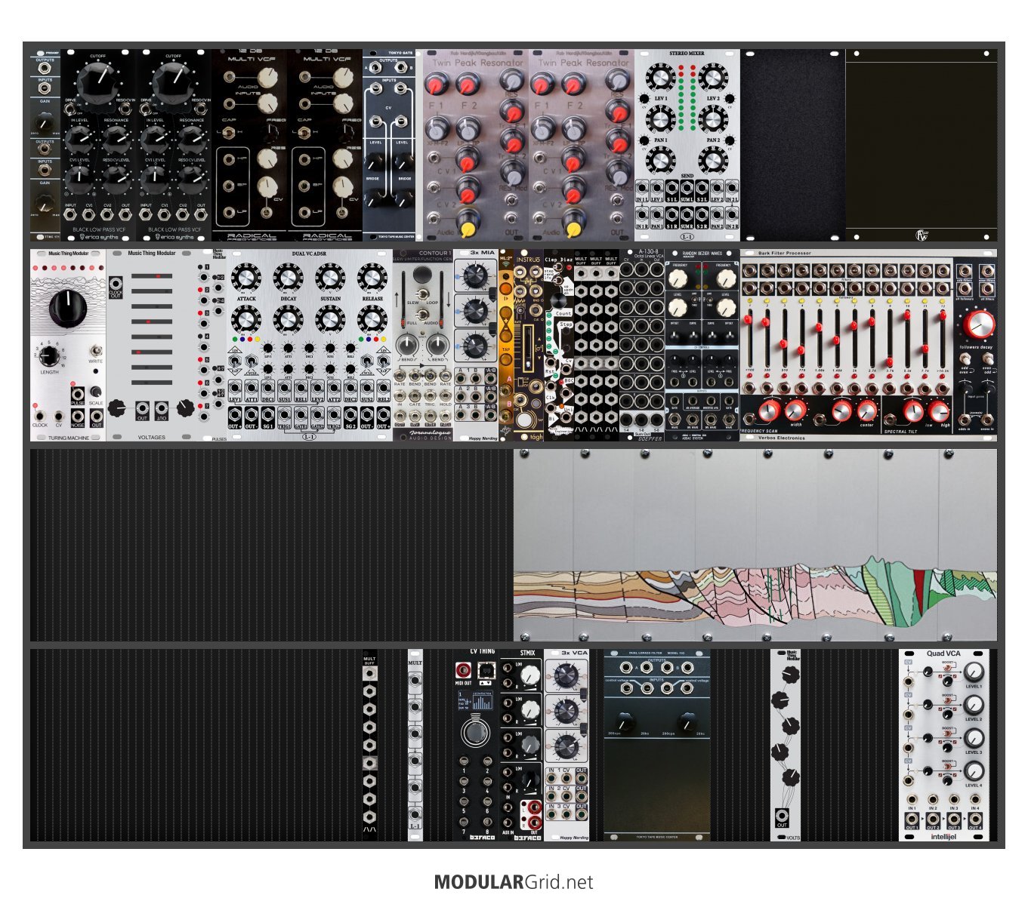The image size is (1028, 898).
Task: Click the CLOCK OUT jack on Voltages module
Action: [116, 285]
